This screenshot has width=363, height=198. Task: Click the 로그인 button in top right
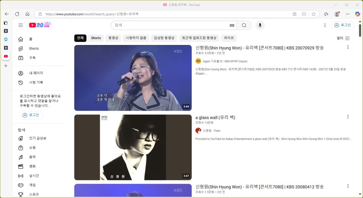click(x=343, y=25)
